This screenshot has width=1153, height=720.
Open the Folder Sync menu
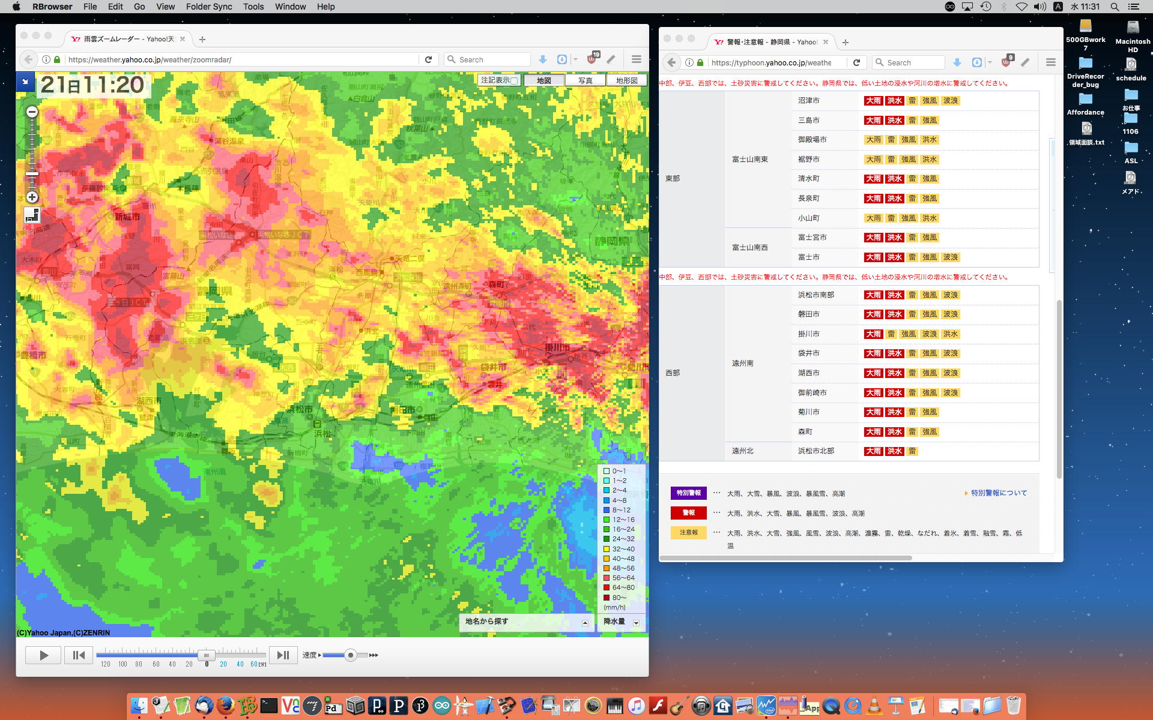[x=208, y=7]
